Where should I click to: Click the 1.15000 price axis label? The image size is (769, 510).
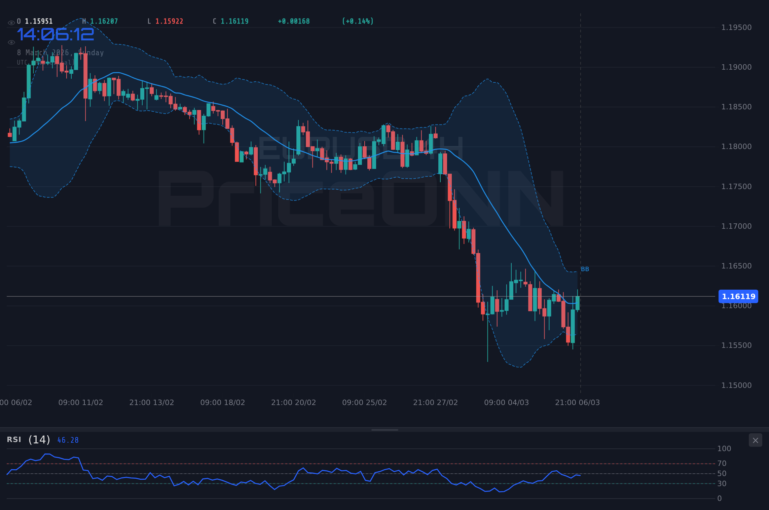[736, 386]
